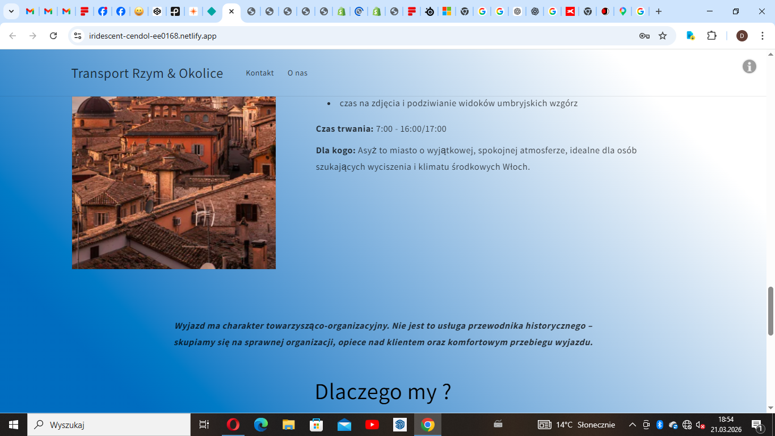Screen dimensions: 775x436
Task: Click the info icon on the webpage
Action: [749, 66]
